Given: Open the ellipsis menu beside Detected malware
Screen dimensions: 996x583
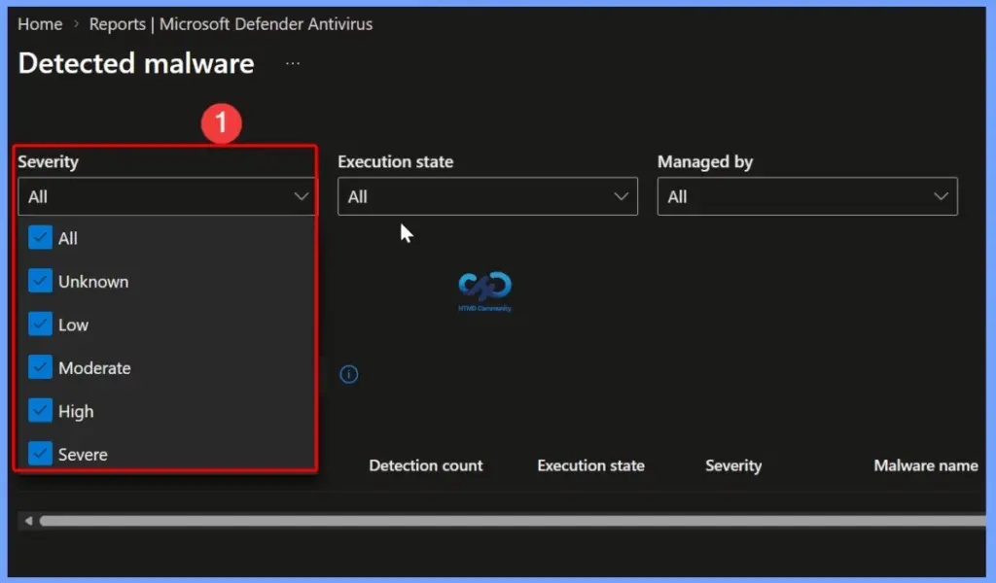Looking at the screenshot, I should [292, 63].
